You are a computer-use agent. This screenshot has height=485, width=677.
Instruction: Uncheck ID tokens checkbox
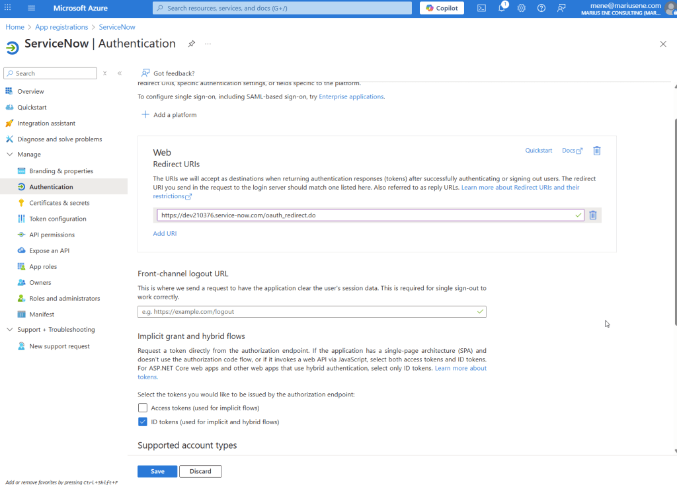click(143, 422)
